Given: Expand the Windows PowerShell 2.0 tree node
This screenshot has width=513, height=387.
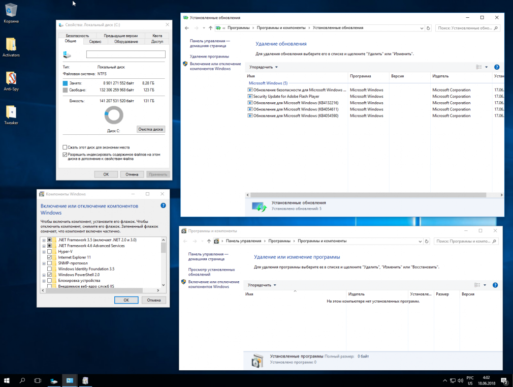Looking at the screenshot, I should (44, 275).
